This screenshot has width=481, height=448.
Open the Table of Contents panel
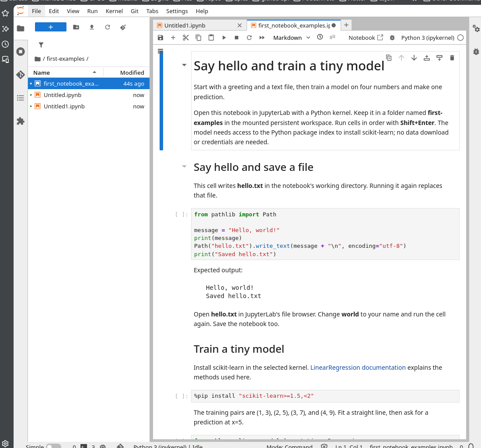tap(21, 98)
